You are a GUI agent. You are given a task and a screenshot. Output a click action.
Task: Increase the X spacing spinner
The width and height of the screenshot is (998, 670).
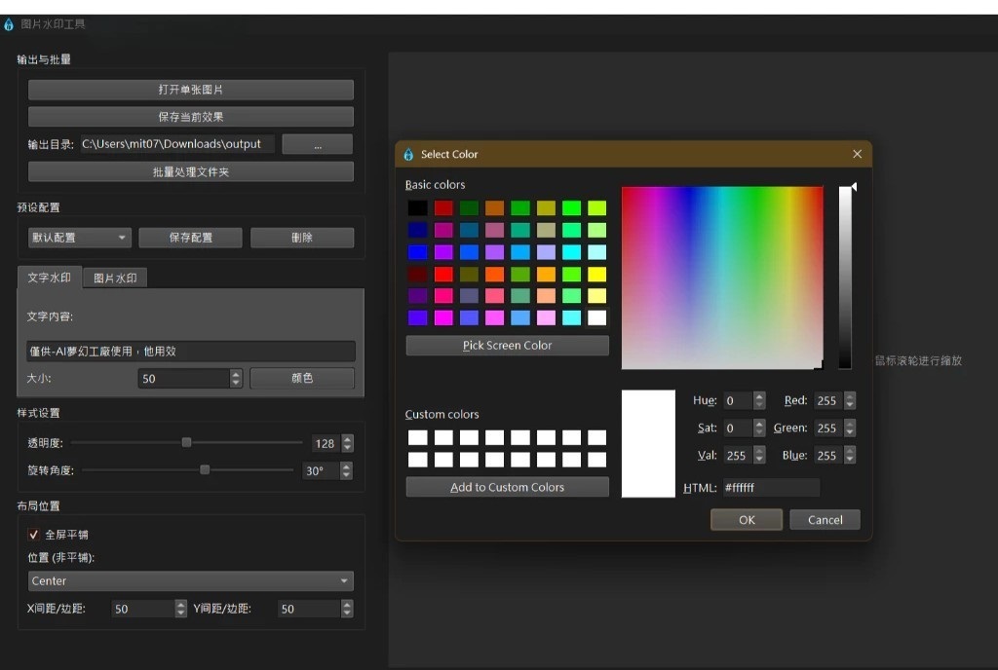(180, 604)
